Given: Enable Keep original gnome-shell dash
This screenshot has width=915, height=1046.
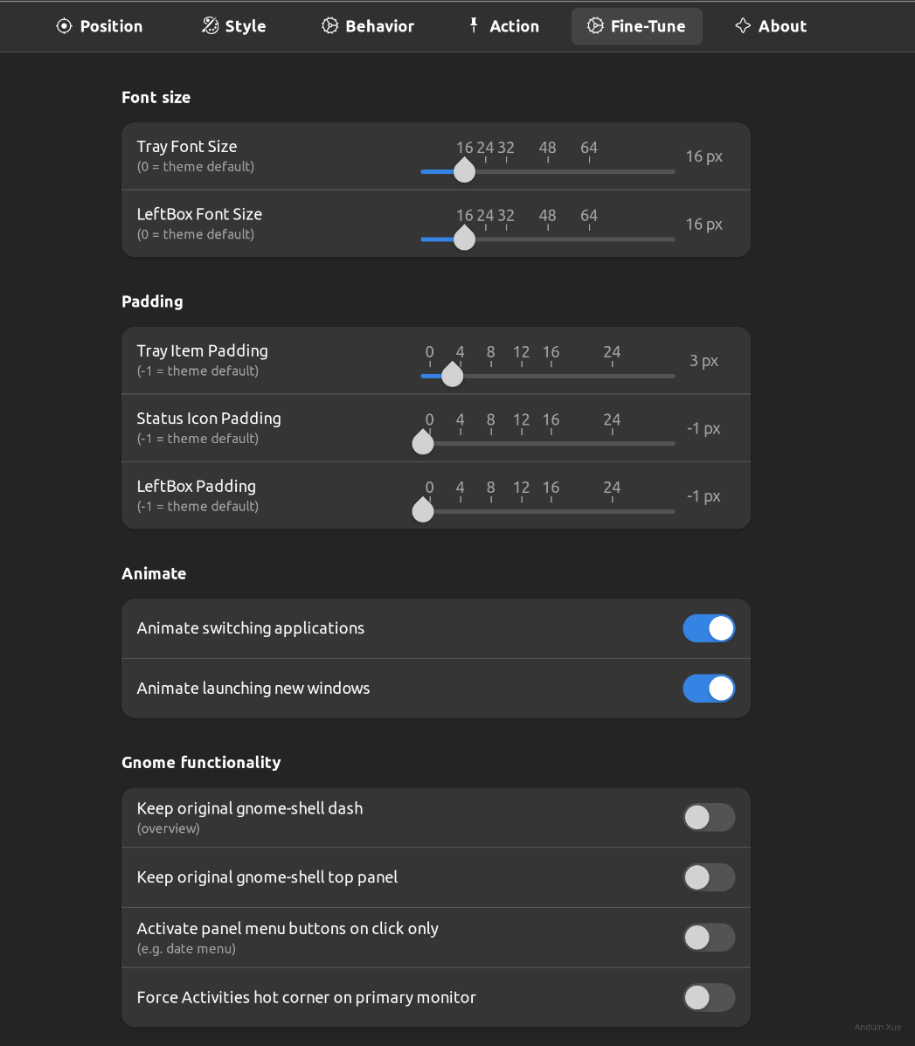Looking at the screenshot, I should point(709,818).
